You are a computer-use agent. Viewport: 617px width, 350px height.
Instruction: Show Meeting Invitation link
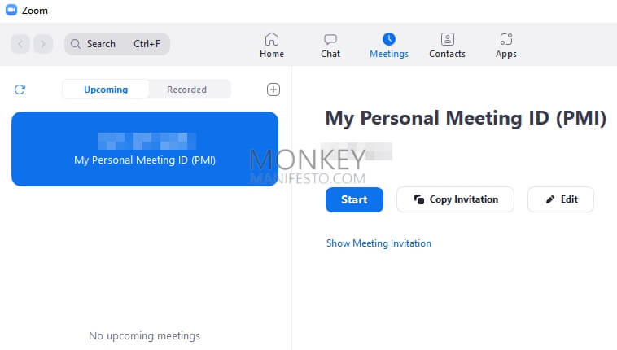[x=379, y=243]
